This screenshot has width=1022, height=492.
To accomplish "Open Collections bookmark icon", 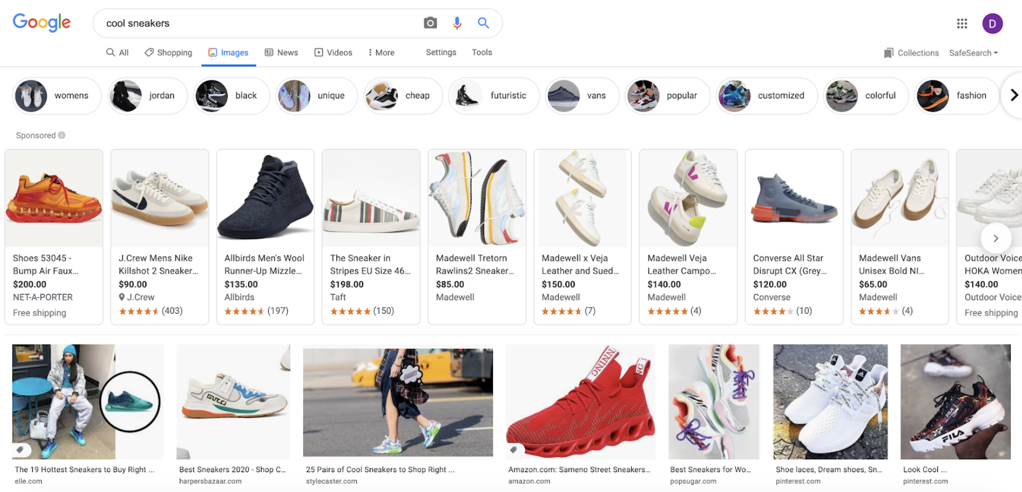I will click(888, 53).
